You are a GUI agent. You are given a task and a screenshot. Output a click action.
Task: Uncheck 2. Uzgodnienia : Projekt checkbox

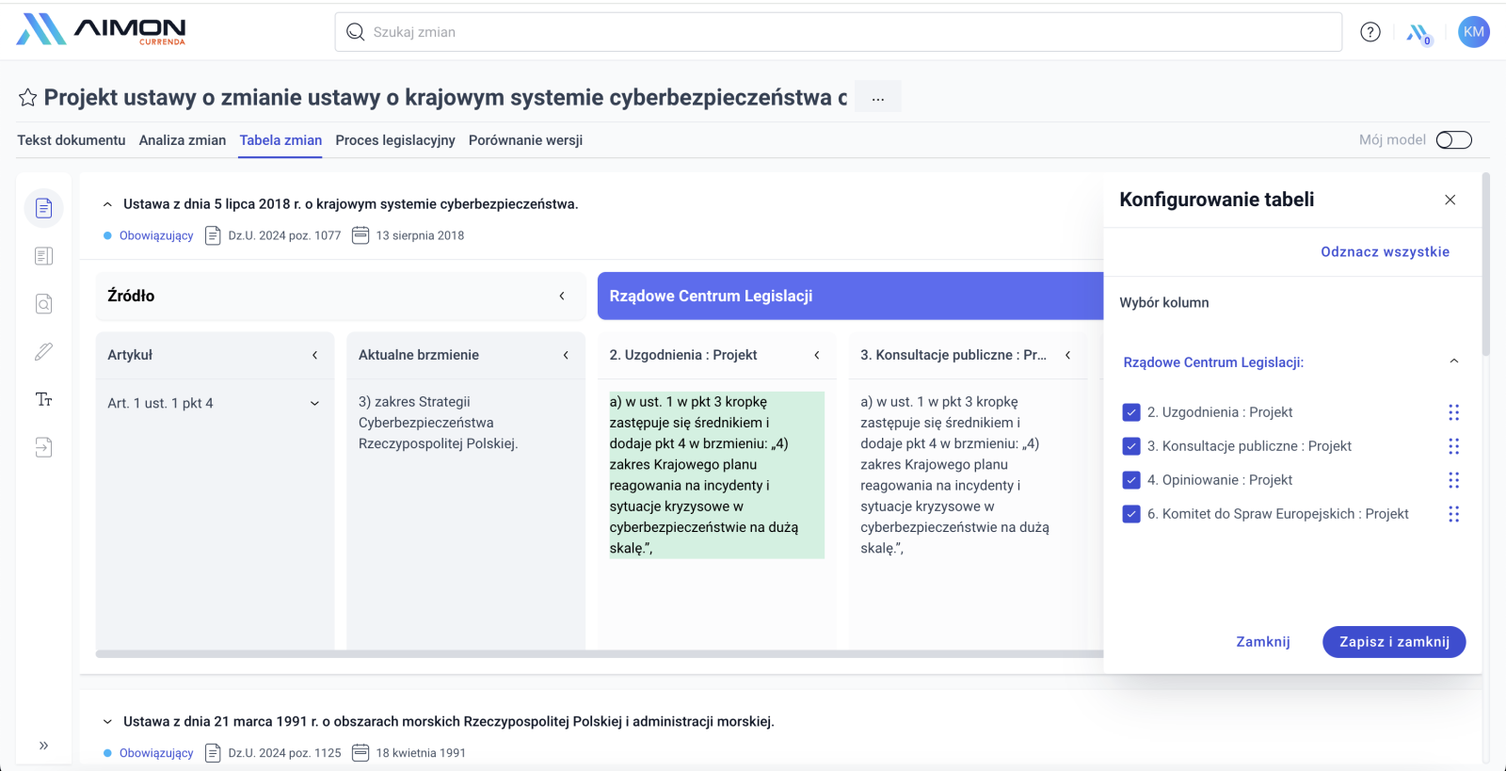1131,412
